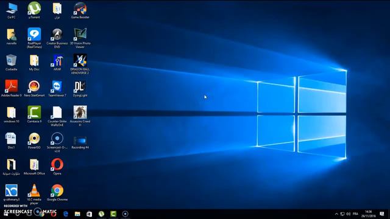
Task: Change the FRA input language
Action: tap(355, 214)
